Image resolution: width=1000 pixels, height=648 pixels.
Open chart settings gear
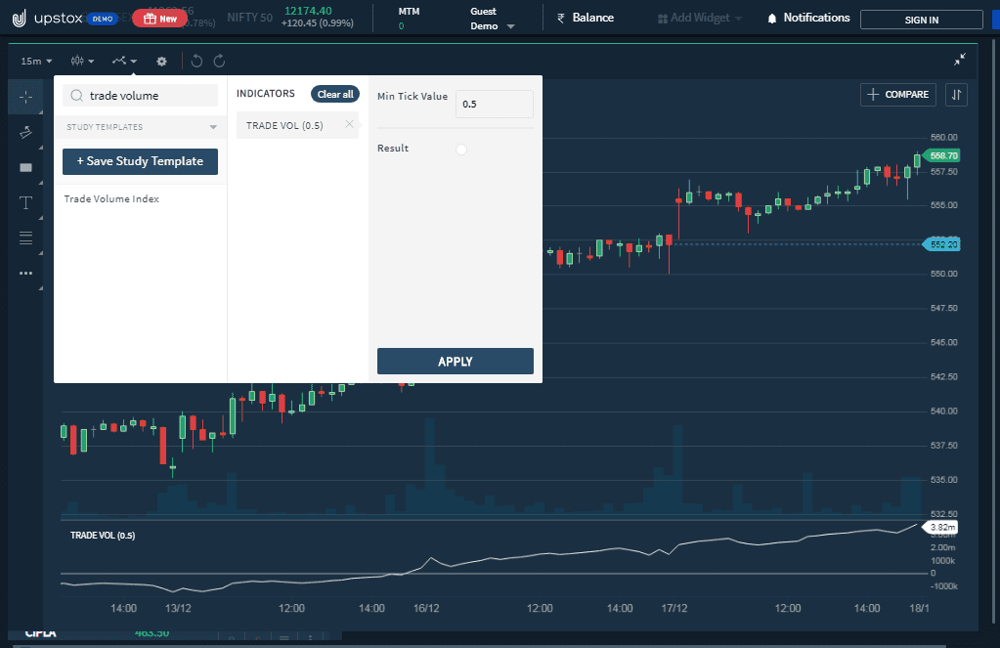(161, 62)
